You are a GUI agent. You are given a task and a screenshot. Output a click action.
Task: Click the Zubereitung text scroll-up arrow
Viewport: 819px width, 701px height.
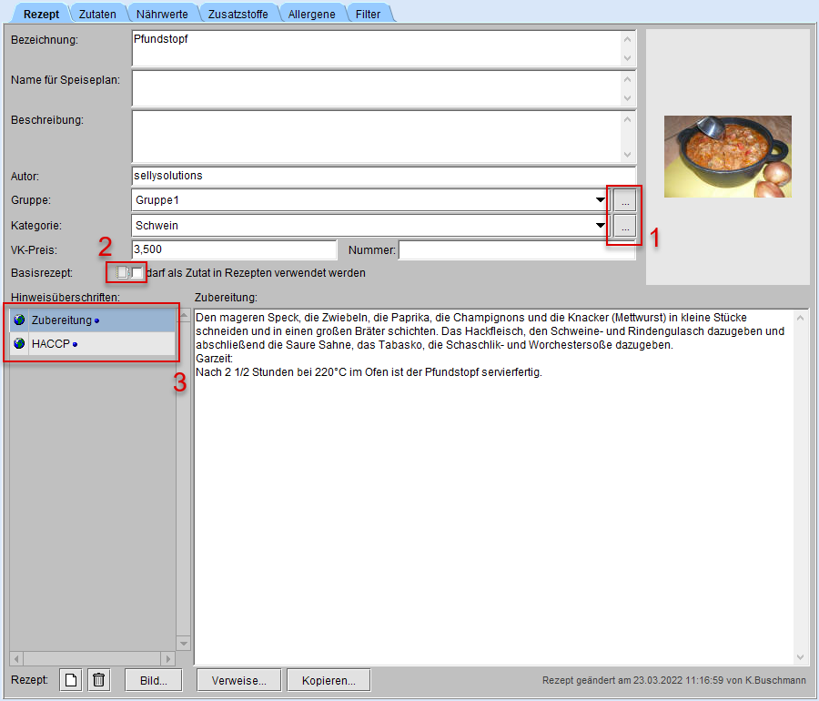tap(801, 317)
